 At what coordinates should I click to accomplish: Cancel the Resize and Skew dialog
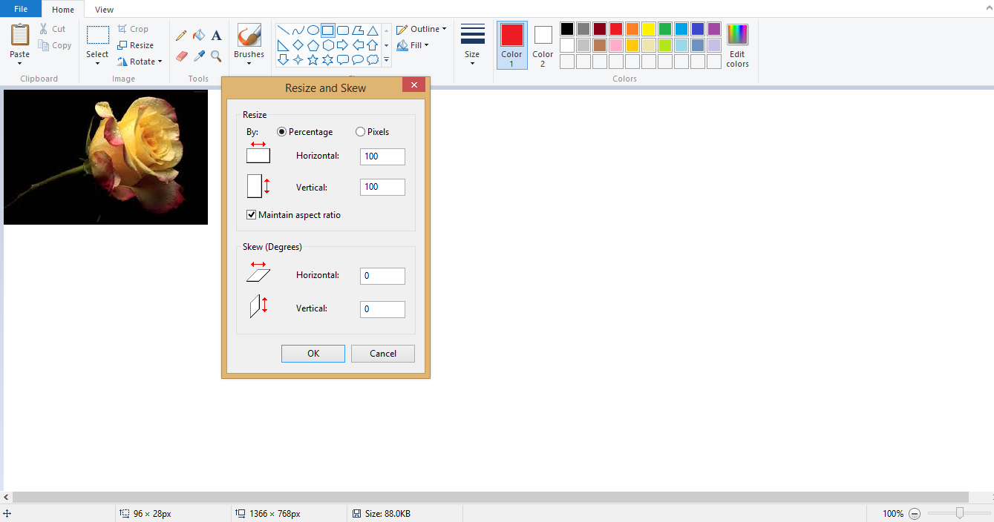point(382,354)
